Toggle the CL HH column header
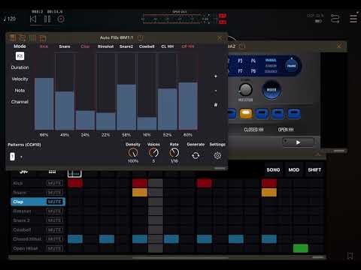The height and width of the screenshot is (270, 361). pyautogui.click(x=168, y=46)
